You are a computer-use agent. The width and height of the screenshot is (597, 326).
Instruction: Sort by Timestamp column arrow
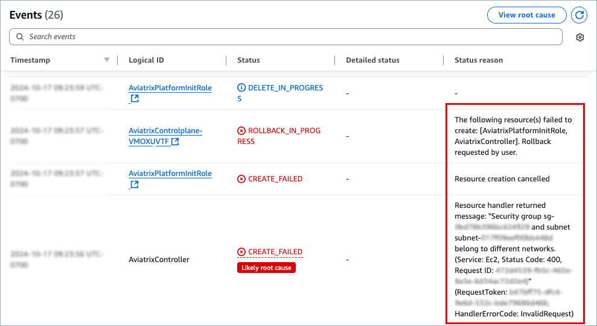point(107,60)
